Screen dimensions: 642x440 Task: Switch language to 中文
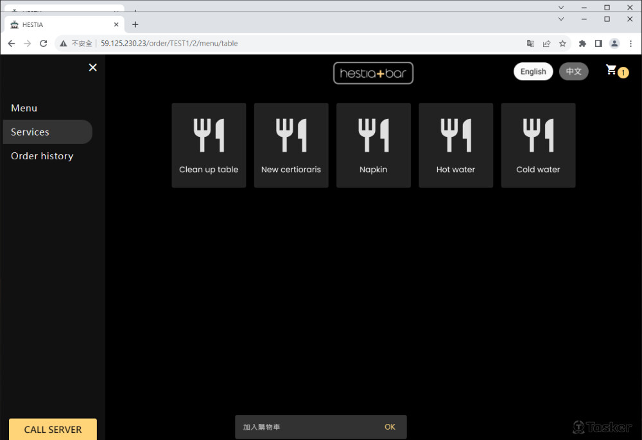573,71
